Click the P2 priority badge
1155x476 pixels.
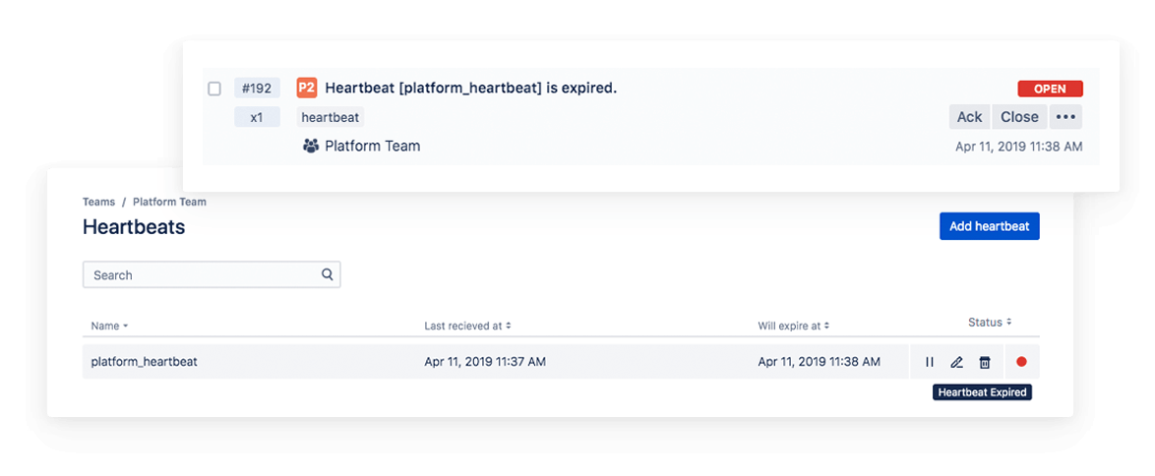[x=306, y=89]
